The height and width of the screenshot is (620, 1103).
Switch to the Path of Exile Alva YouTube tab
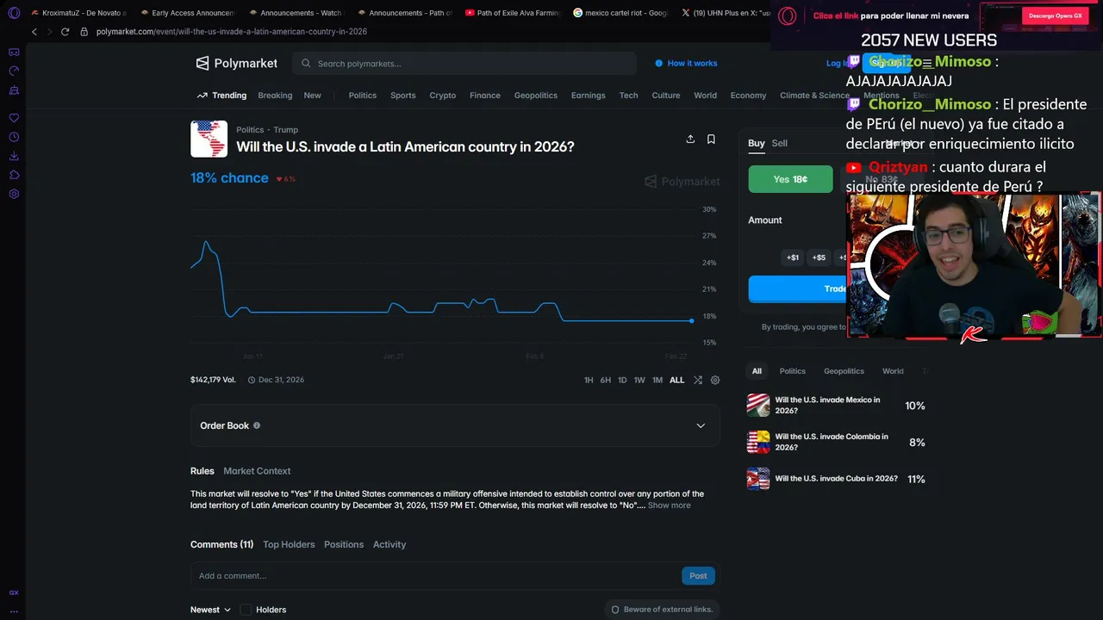point(513,13)
